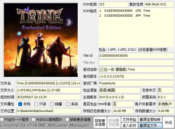Click the 所需系统 field 8.0.1
The image size is (175, 129).
(x=165, y=97)
